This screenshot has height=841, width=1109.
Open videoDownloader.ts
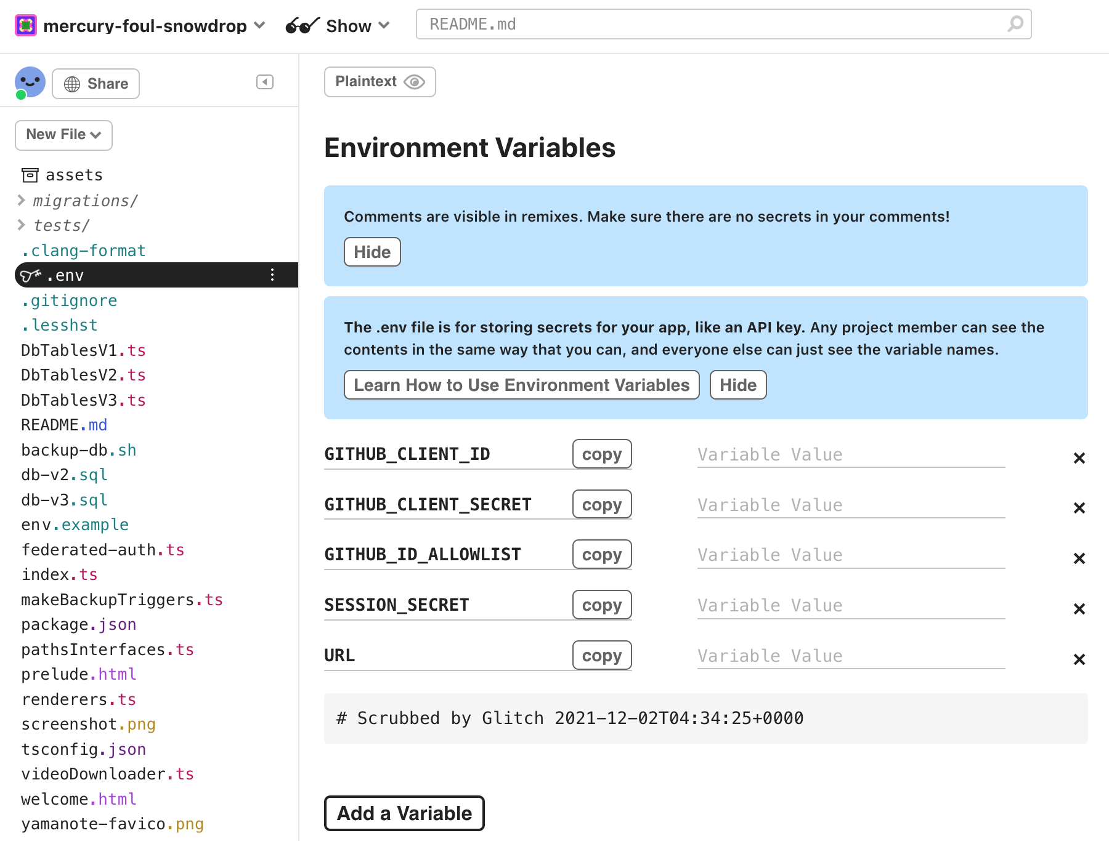107,774
